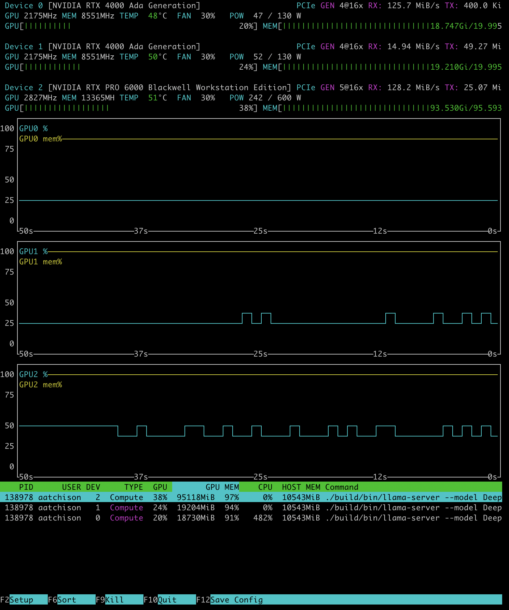Click the HOST MEM column header
This screenshot has height=610, width=509.
301,487
